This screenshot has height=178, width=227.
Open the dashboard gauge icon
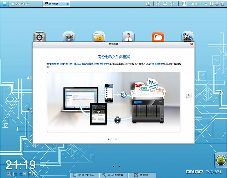(221, 160)
